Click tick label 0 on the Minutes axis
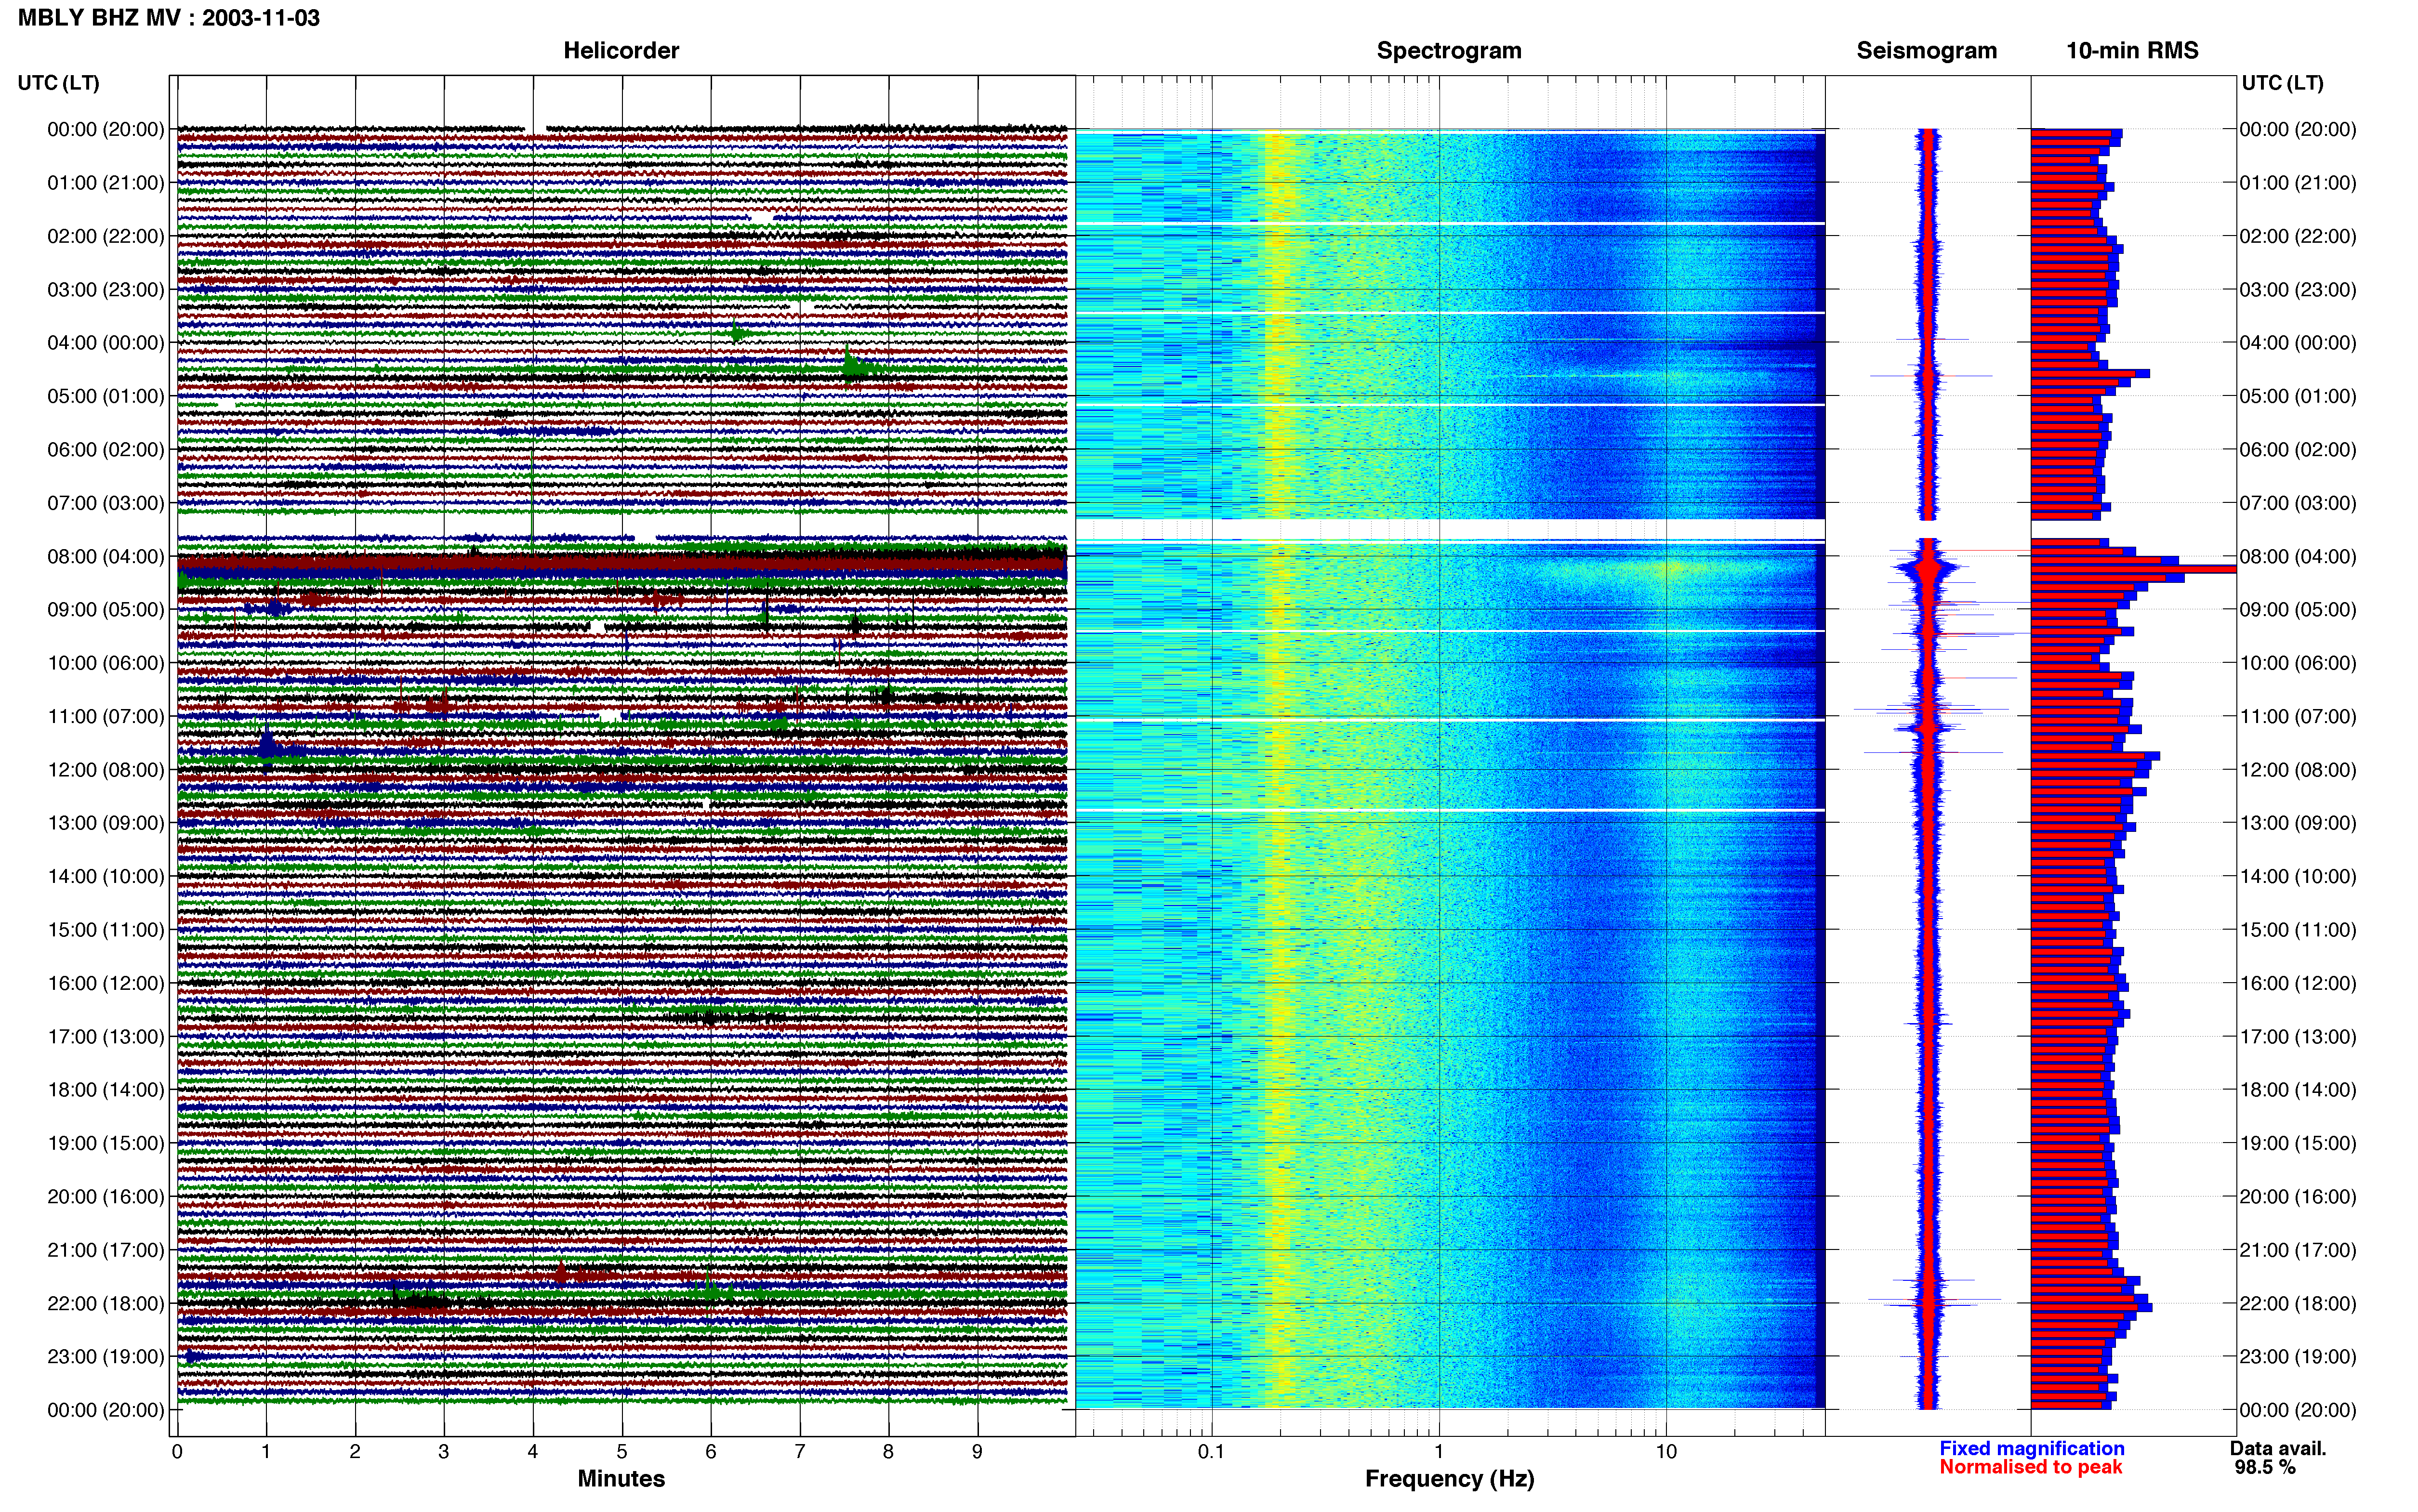The image size is (2418, 1512). tap(177, 1452)
